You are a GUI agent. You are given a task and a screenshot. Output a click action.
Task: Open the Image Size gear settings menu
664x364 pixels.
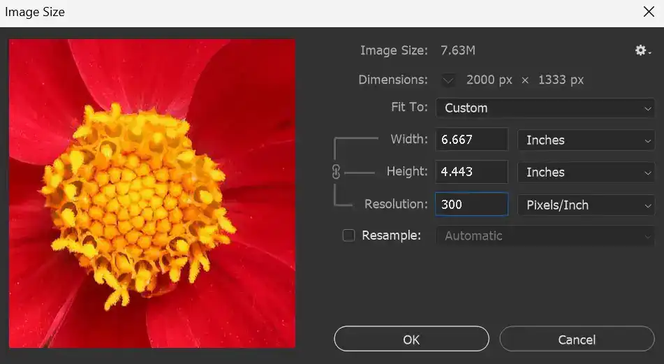click(642, 50)
